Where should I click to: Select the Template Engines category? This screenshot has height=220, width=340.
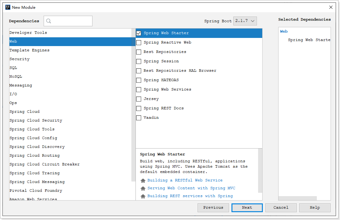(29, 50)
